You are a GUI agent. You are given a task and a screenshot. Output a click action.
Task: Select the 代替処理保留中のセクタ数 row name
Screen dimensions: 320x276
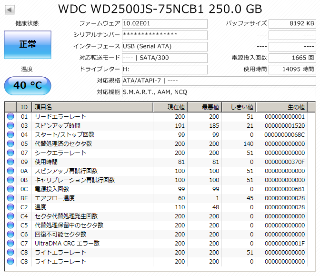[x=69, y=225]
